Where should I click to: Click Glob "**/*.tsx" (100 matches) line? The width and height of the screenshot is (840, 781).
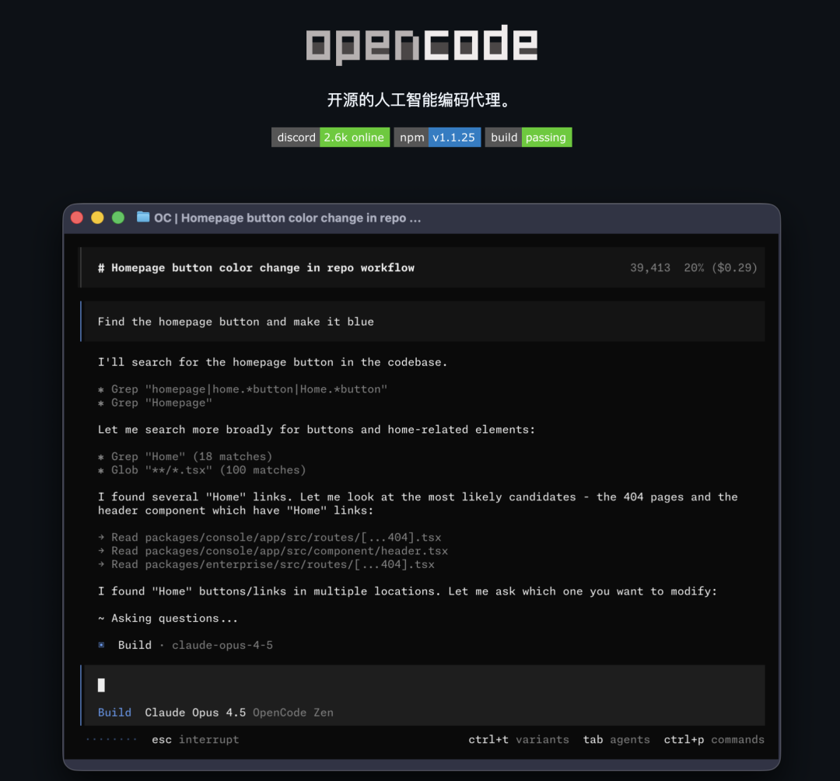point(202,470)
